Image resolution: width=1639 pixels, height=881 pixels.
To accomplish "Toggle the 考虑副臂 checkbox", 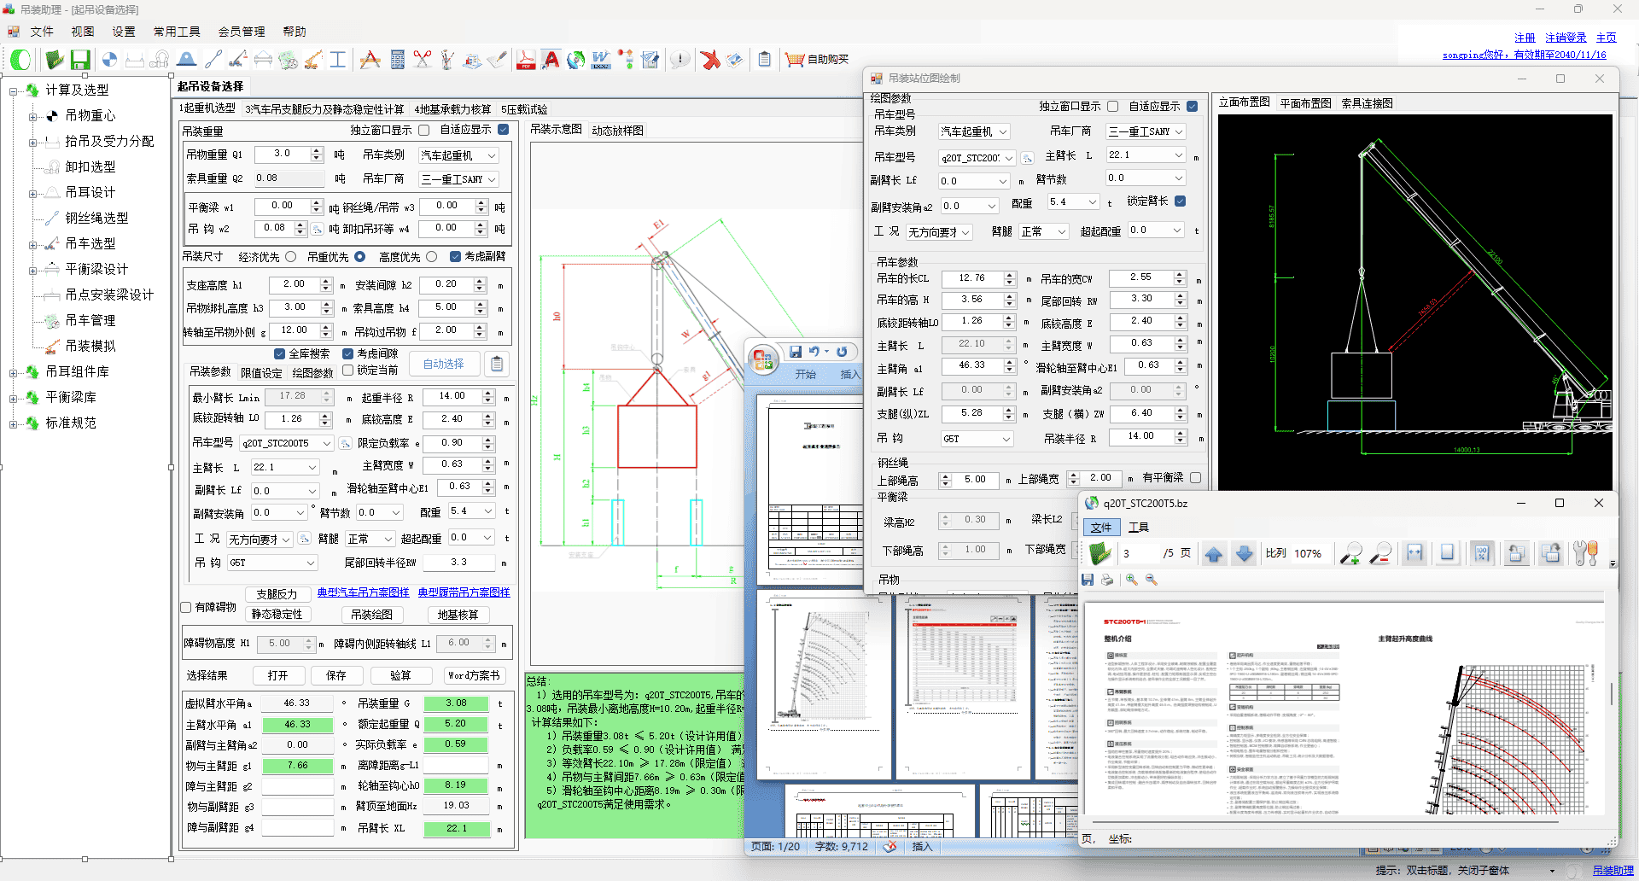I will coord(456,257).
